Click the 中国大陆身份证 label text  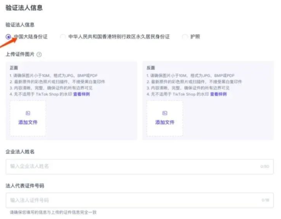click(x=30, y=37)
